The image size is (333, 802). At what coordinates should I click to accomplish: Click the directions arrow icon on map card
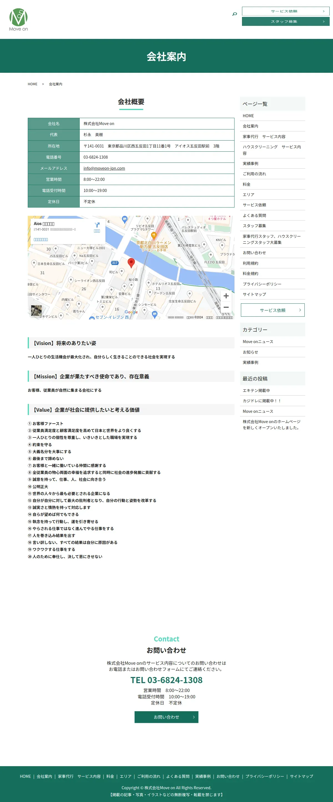tap(97, 225)
